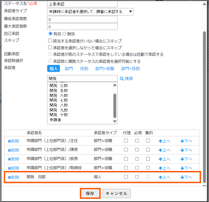Click the approver search field containing 開発
Screen dimensions: 209x202
(82, 78)
